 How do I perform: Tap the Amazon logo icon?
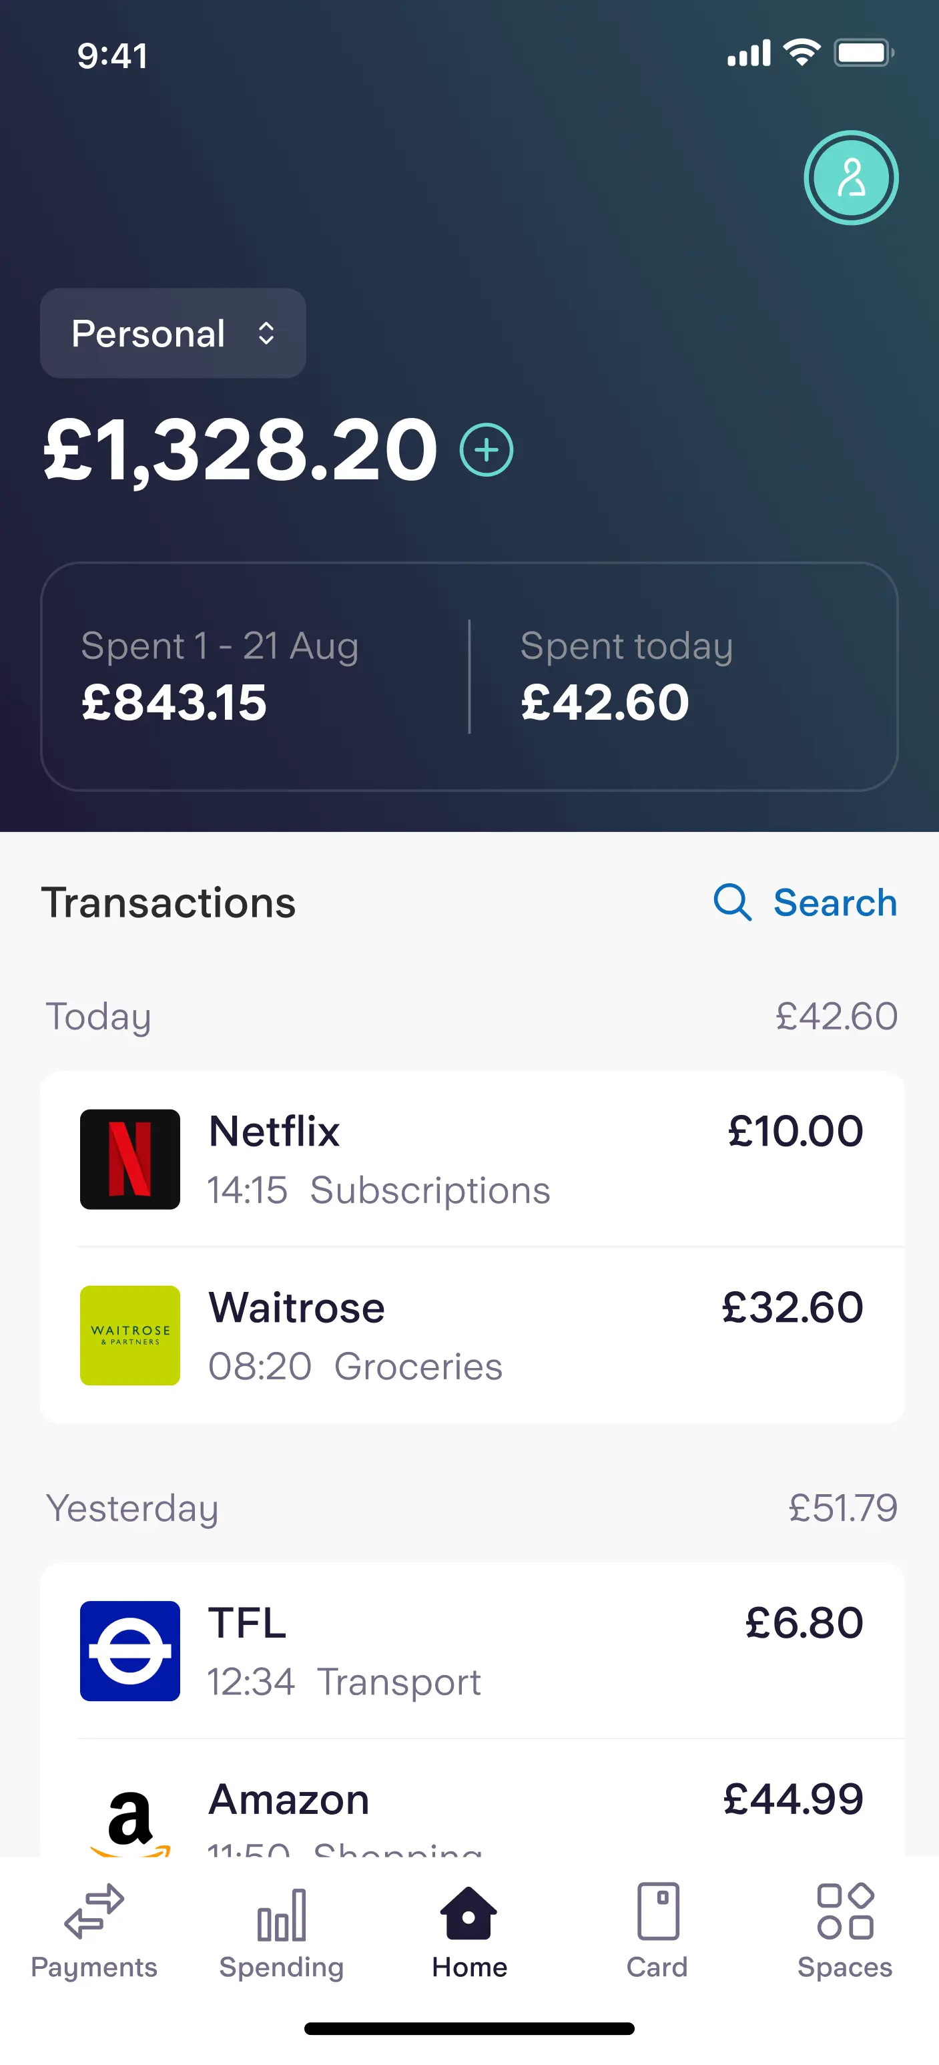[x=129, y=1821]
